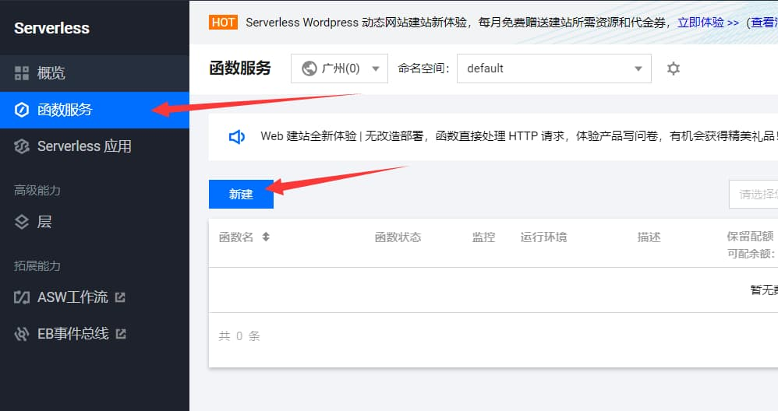The image size is (778, 411).
Task: Click the 命名空间 label
Action: click(423, 68)
